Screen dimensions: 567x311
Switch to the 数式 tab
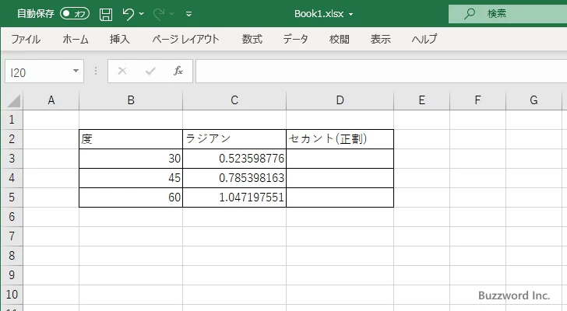(x=252, y=39)
